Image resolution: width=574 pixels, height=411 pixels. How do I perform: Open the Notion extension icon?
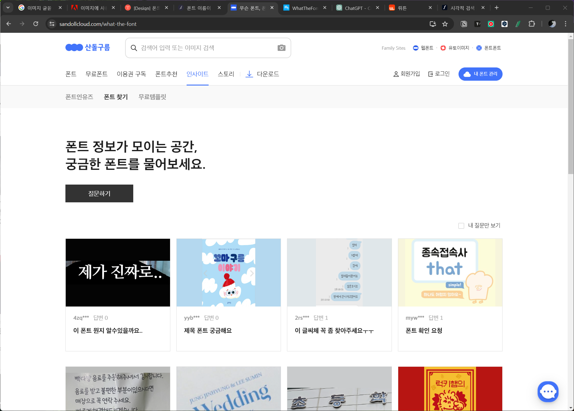(464, 24)
